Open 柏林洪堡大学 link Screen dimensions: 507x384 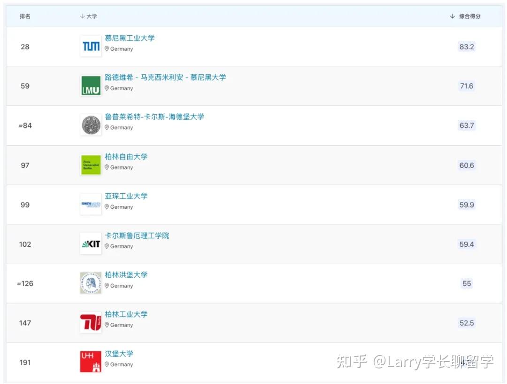click(126, 275)
